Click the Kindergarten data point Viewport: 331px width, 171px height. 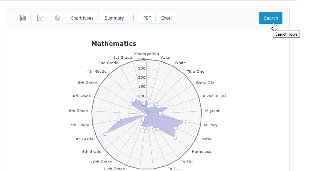(147, 99)
